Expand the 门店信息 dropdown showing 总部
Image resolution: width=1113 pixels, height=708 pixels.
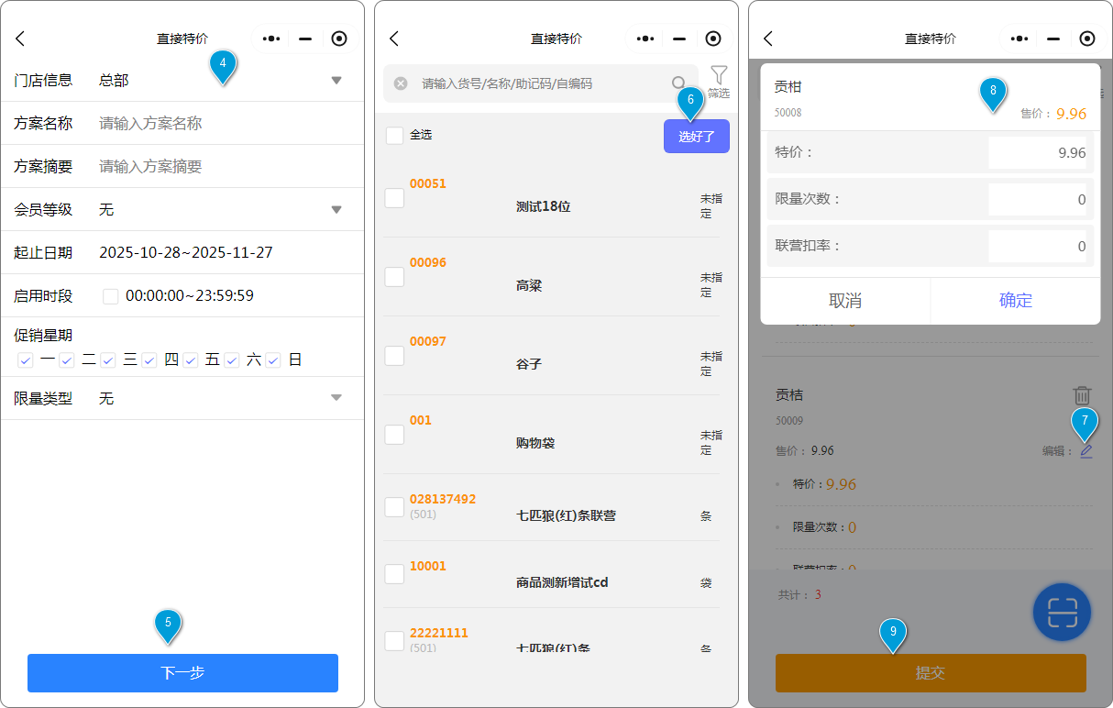click(336, 81)
